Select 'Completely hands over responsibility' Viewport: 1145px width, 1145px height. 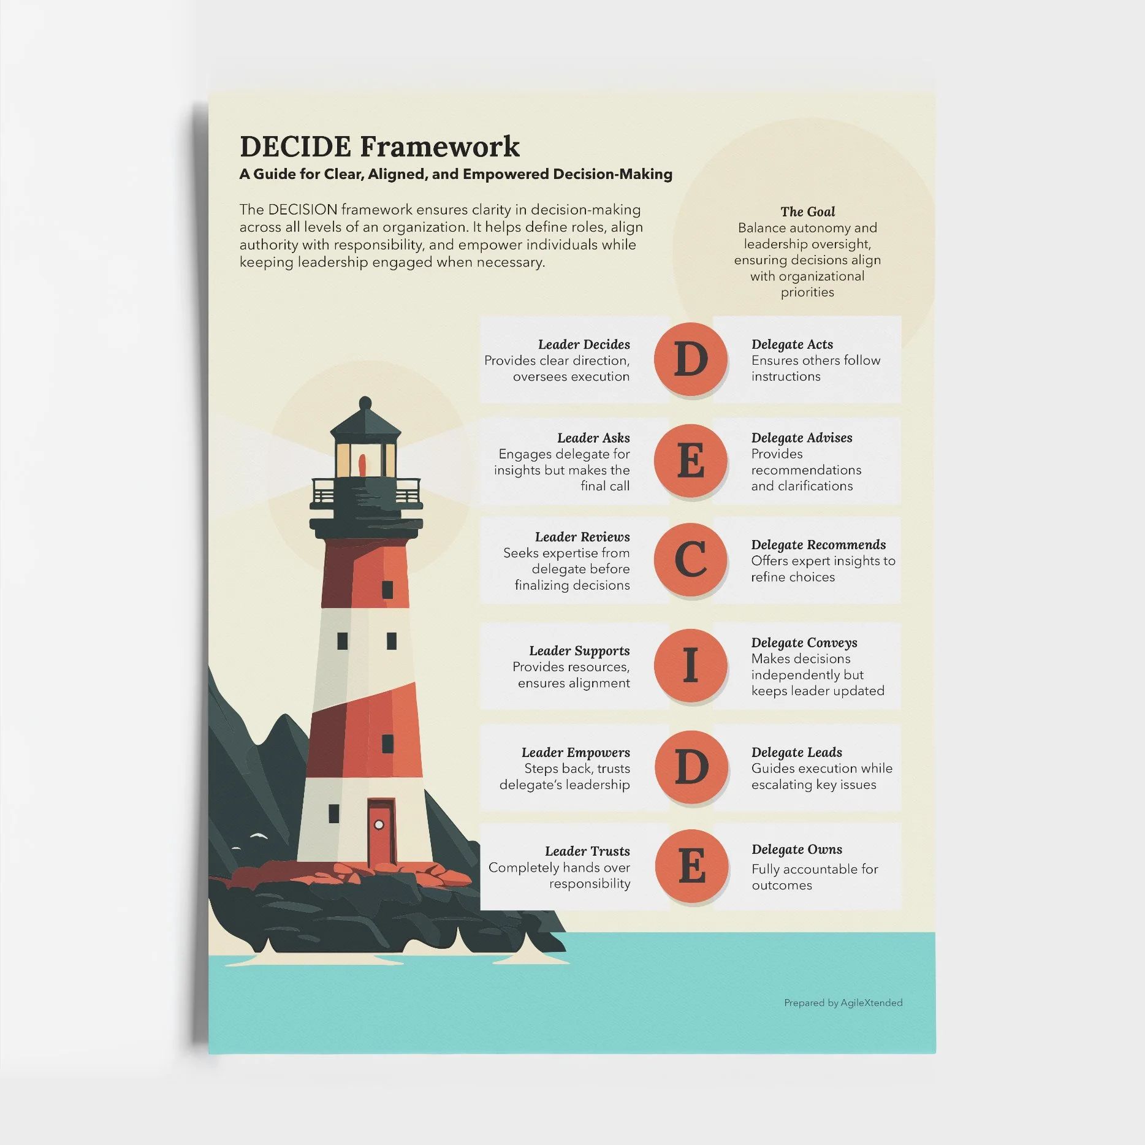(x=560, y=875)
